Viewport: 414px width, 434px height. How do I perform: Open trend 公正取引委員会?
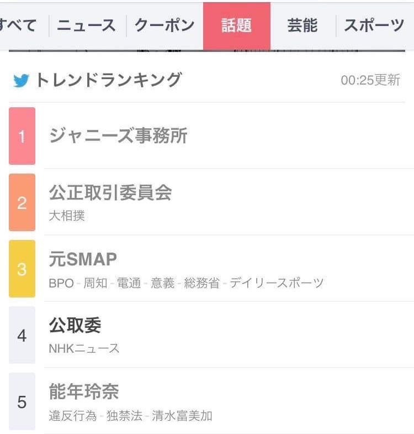(110, 192)
